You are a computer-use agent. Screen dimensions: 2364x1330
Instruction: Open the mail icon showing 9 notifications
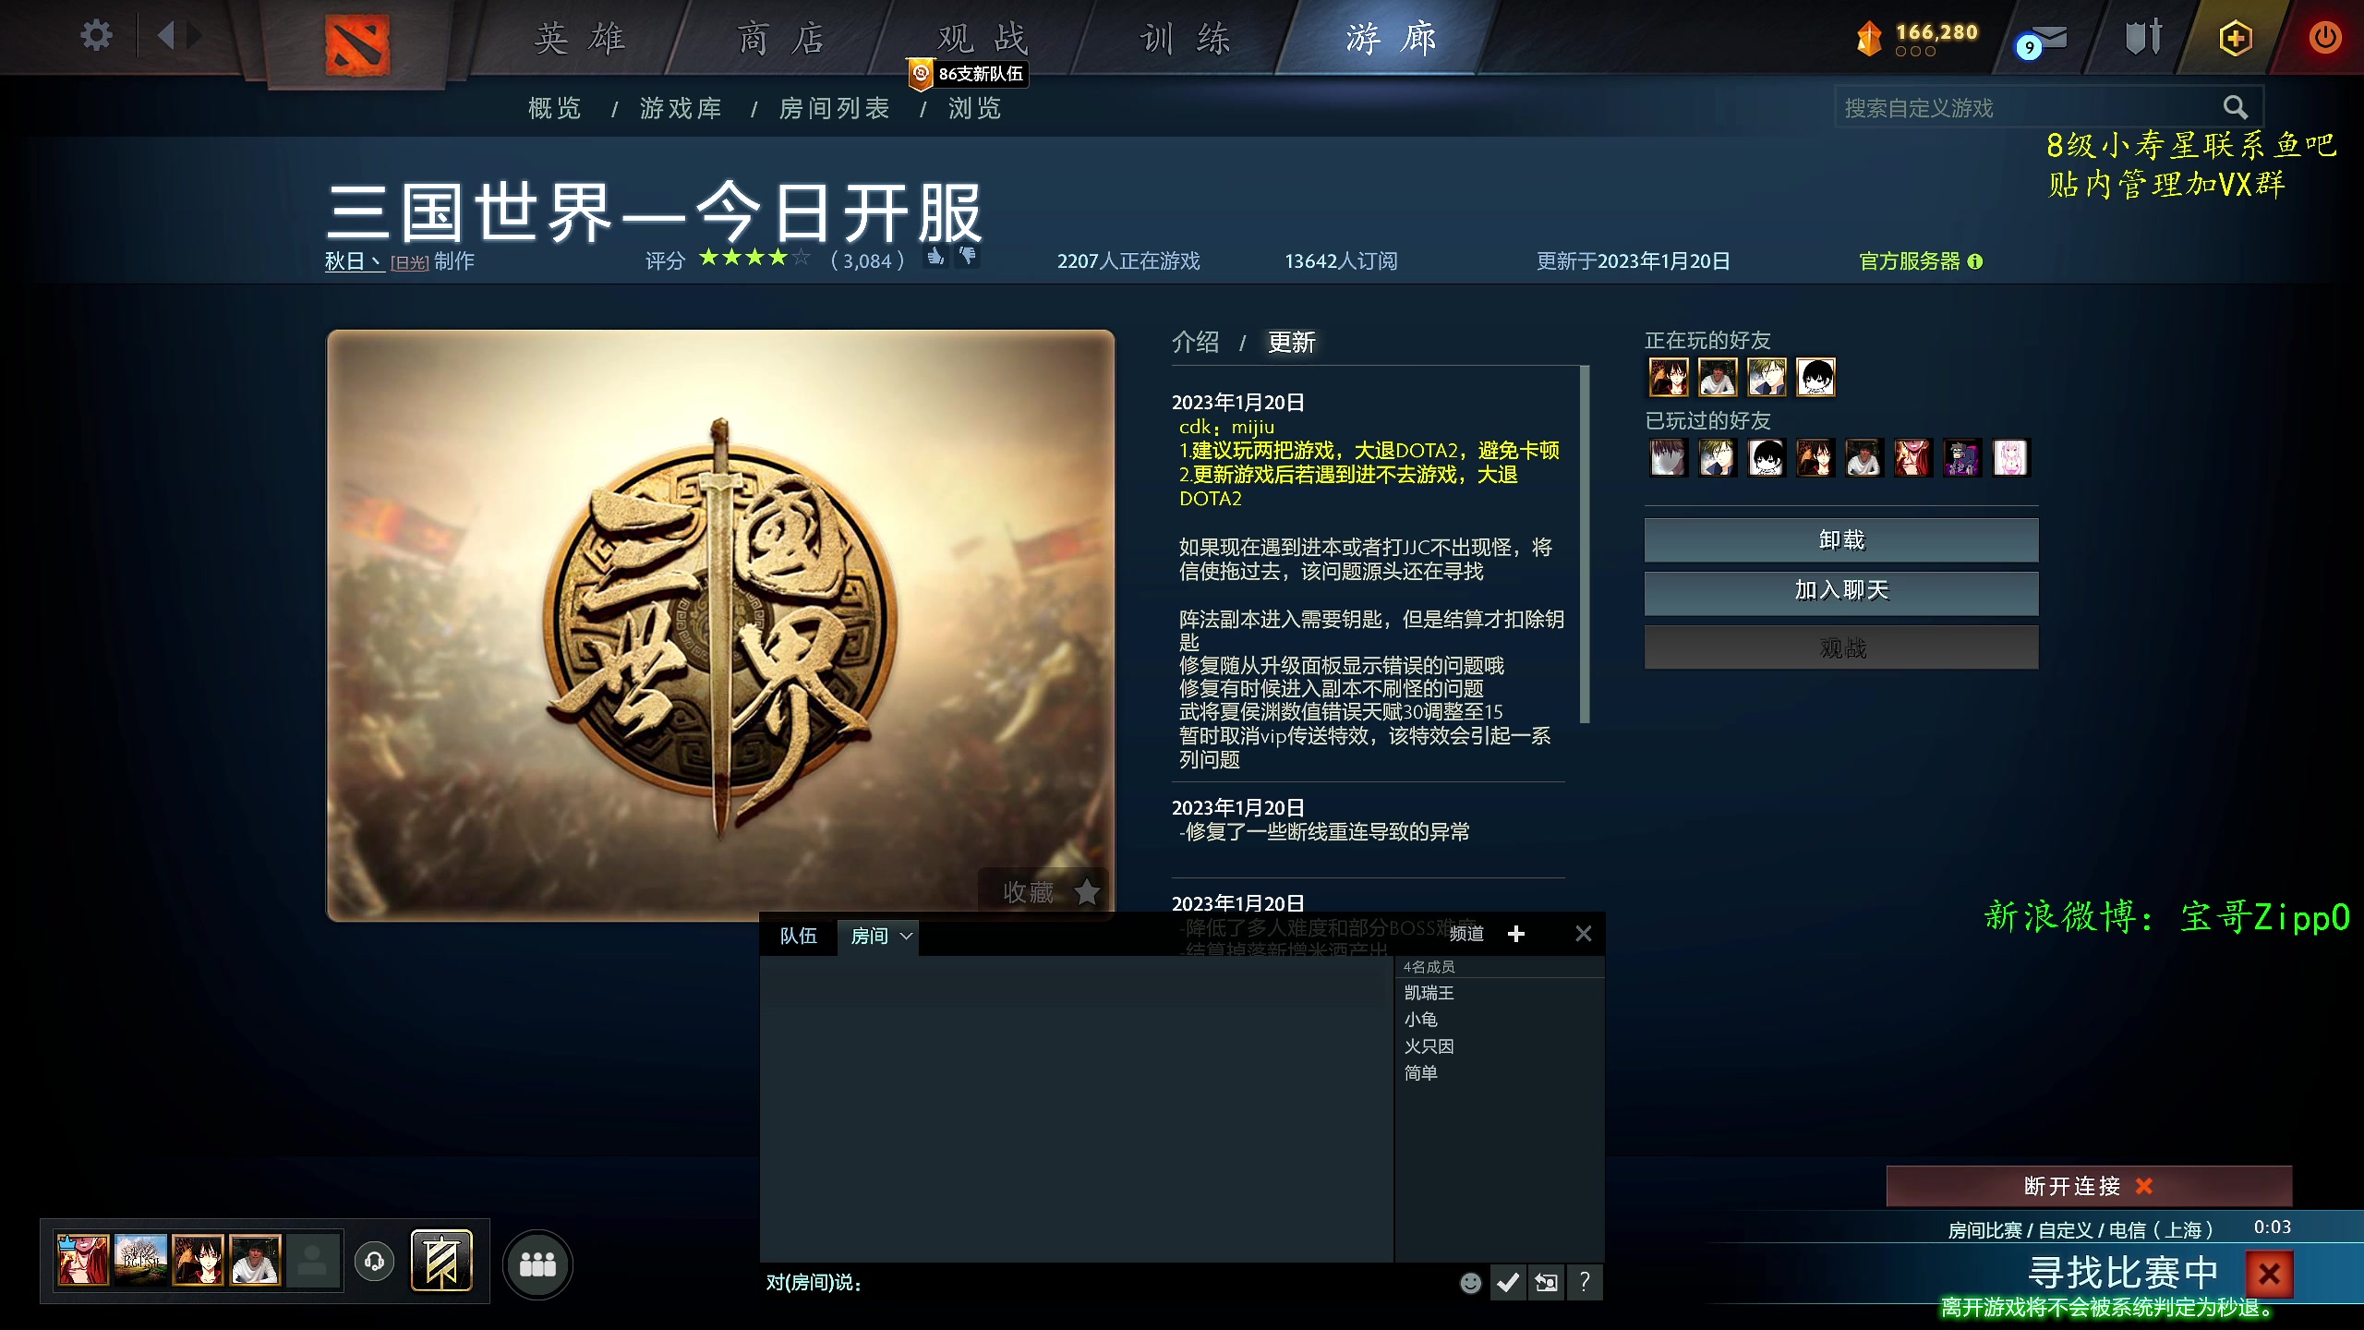pos(2043,41)
